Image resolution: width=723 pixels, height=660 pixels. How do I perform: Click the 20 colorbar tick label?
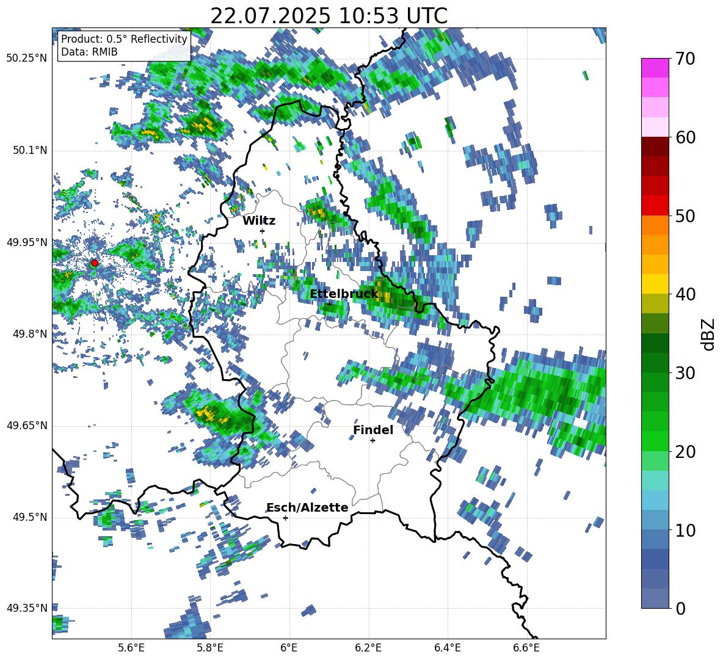click(685, 452)
